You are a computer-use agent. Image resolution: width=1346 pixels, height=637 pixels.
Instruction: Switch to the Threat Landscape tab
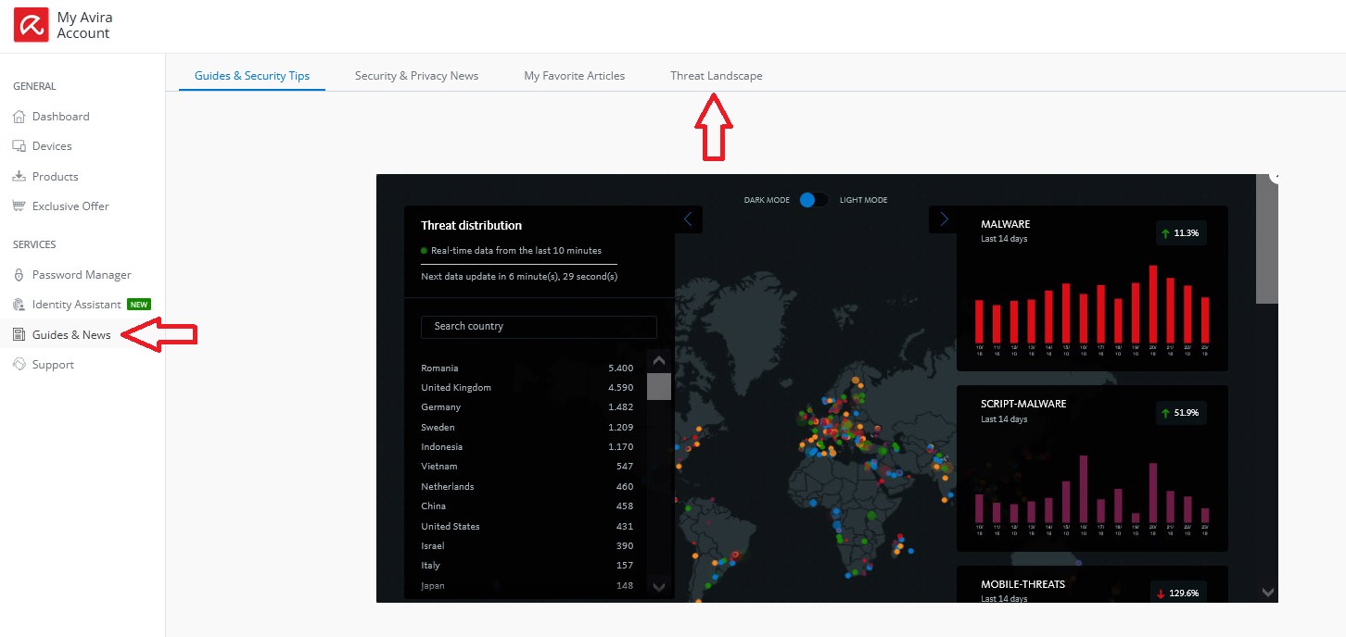[x=716, y=76]
